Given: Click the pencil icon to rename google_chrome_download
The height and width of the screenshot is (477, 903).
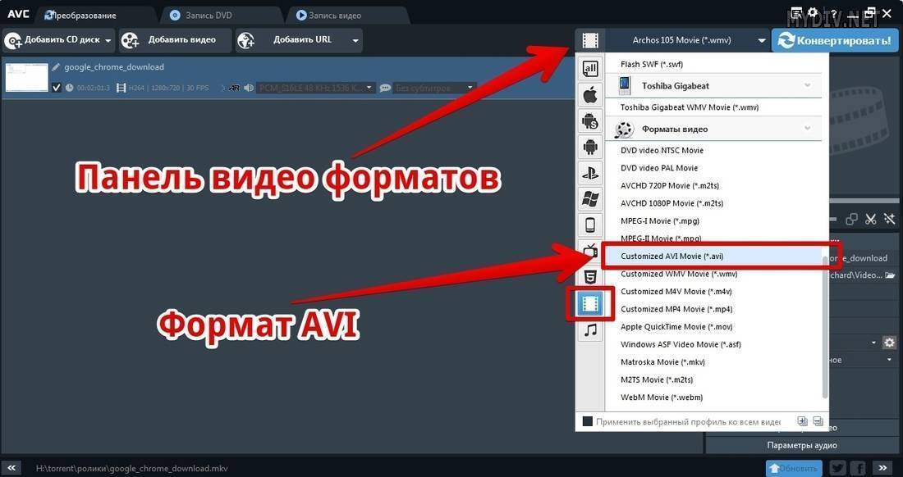Looking at the screenshot, I should point(56,67).
